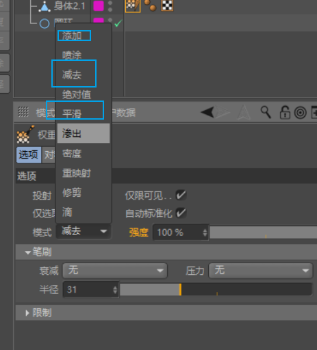Click the weight tool brush icon

pos(25,135)
